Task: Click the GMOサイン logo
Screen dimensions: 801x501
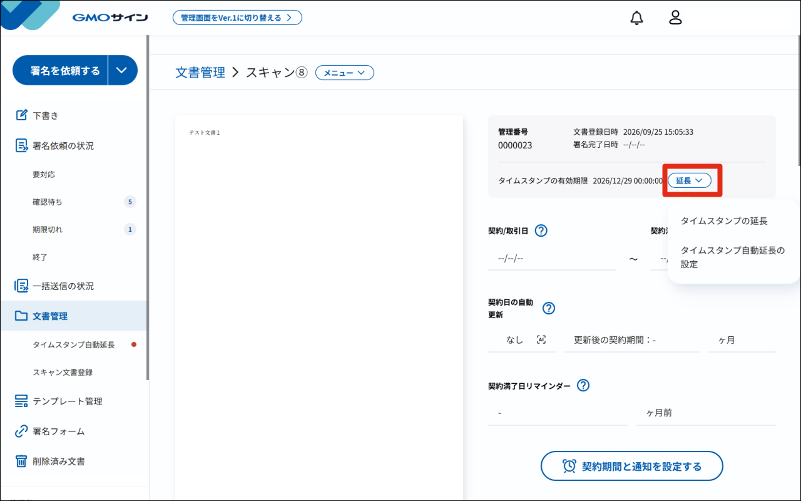Action: (110, 18)
